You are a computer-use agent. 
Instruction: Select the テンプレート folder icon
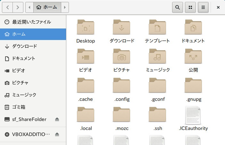157,27
